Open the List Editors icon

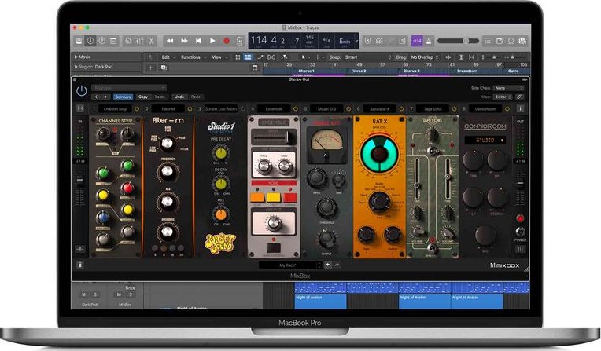coord(488,41)
